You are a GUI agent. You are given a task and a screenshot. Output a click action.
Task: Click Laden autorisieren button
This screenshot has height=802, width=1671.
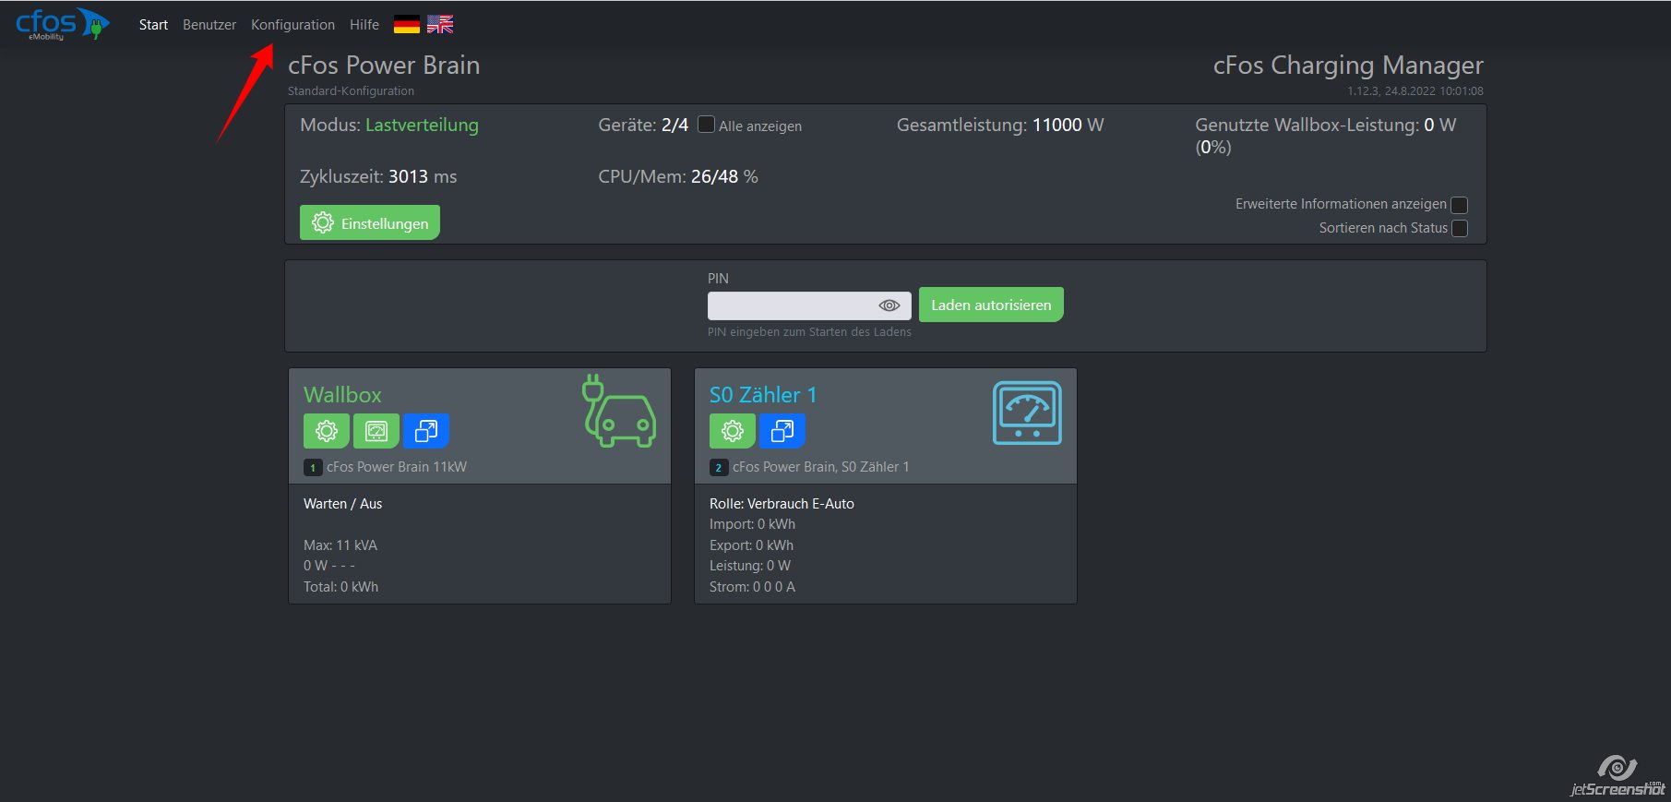coord(991,305)
